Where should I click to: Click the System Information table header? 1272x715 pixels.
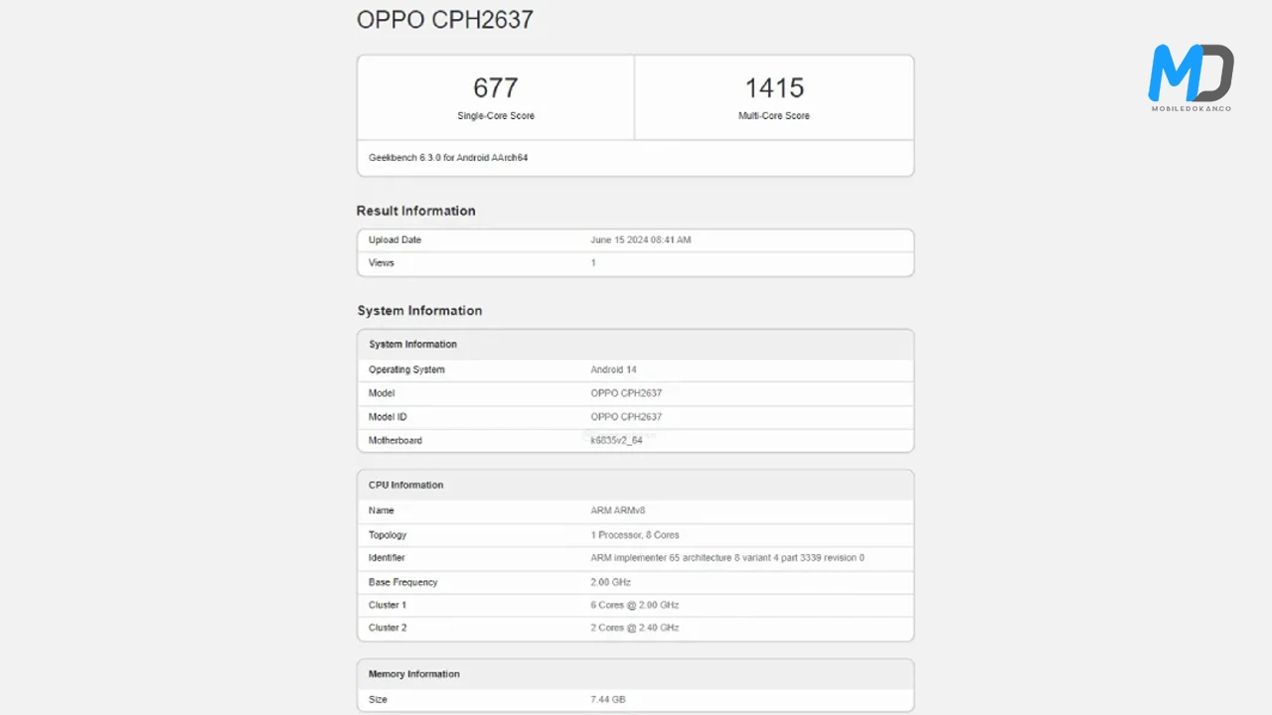[412, 345]
